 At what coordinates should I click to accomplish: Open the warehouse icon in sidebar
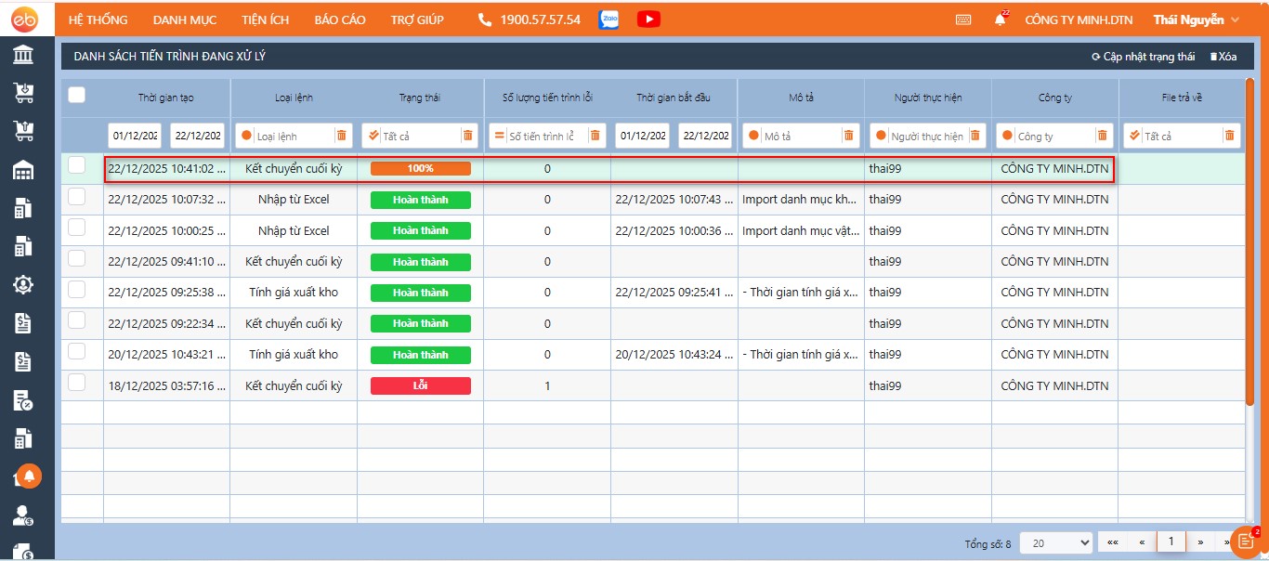point(24,170)
